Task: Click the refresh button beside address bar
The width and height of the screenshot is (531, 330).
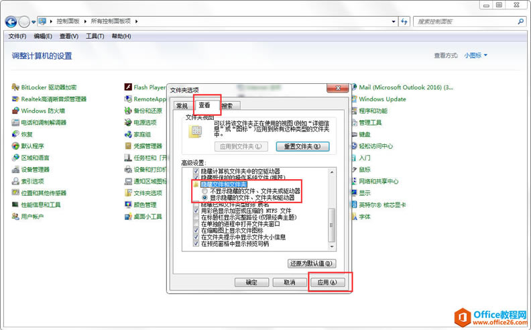Action: click(x=404, y=21)
